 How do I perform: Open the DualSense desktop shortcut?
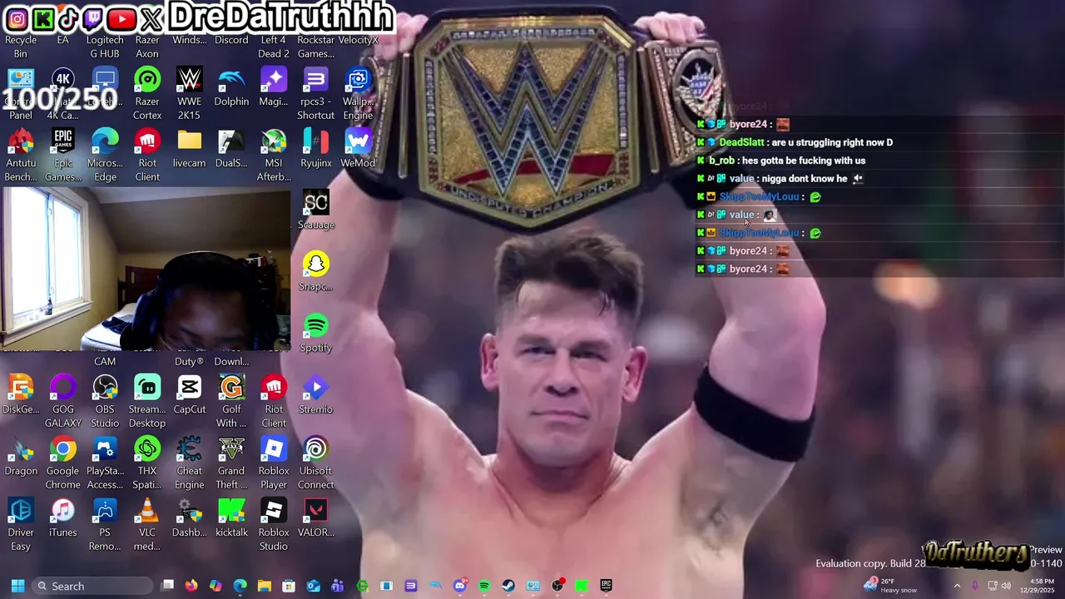tap(231, 149)
